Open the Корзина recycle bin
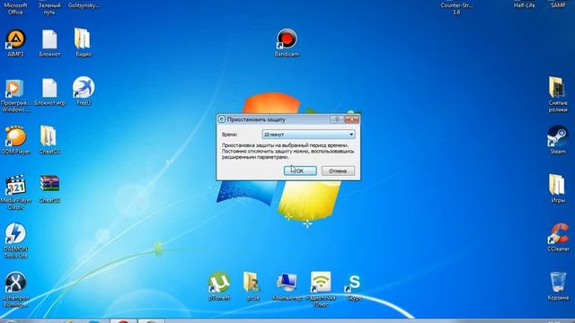The image size is (575, 323). [x=558, y=283]
